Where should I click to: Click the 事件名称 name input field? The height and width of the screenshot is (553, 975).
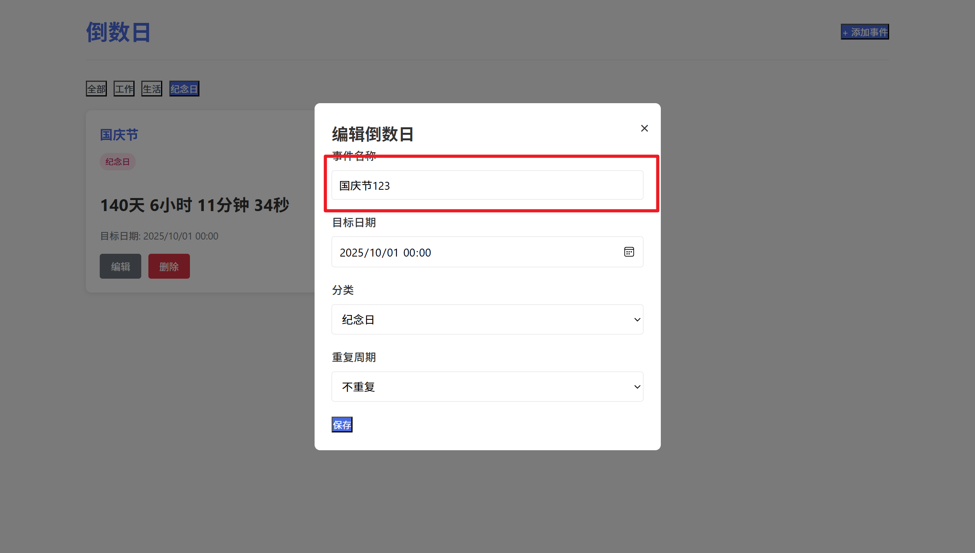487,185
